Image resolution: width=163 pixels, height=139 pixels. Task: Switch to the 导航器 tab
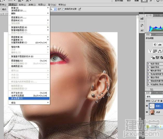tap(157, 16)
